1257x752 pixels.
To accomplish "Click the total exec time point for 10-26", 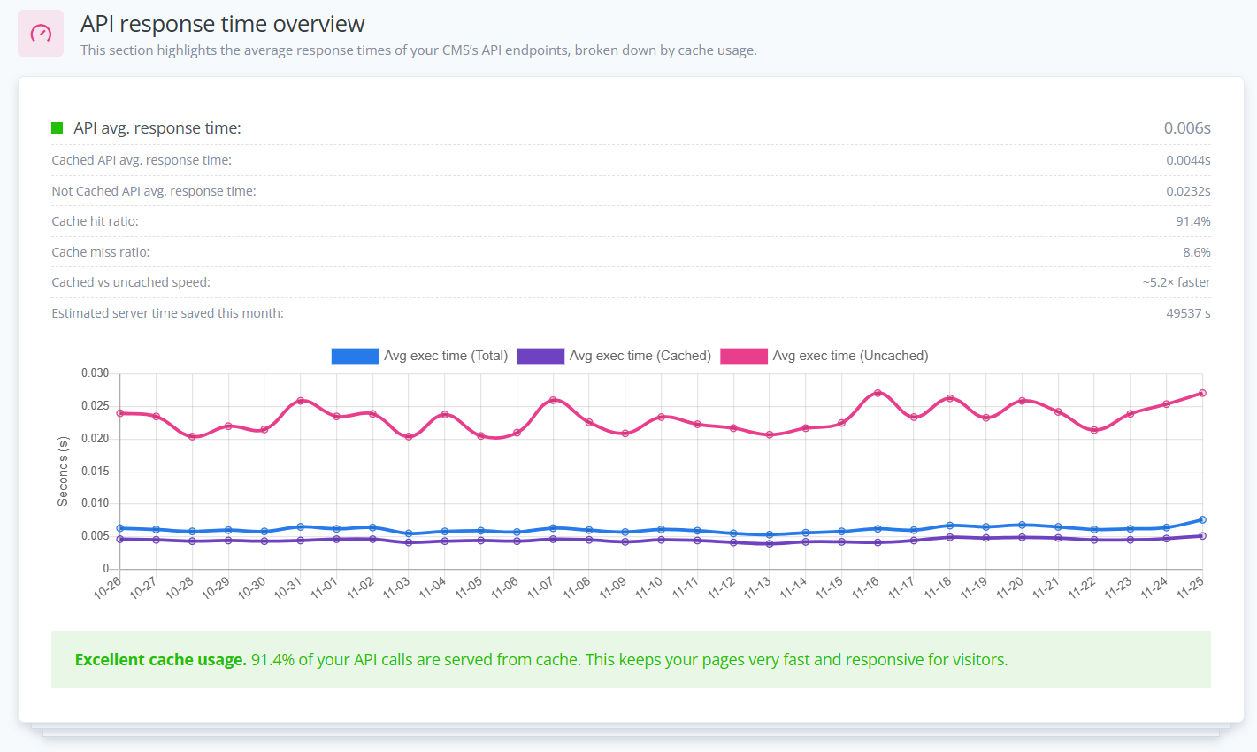I will pos(120,528).
